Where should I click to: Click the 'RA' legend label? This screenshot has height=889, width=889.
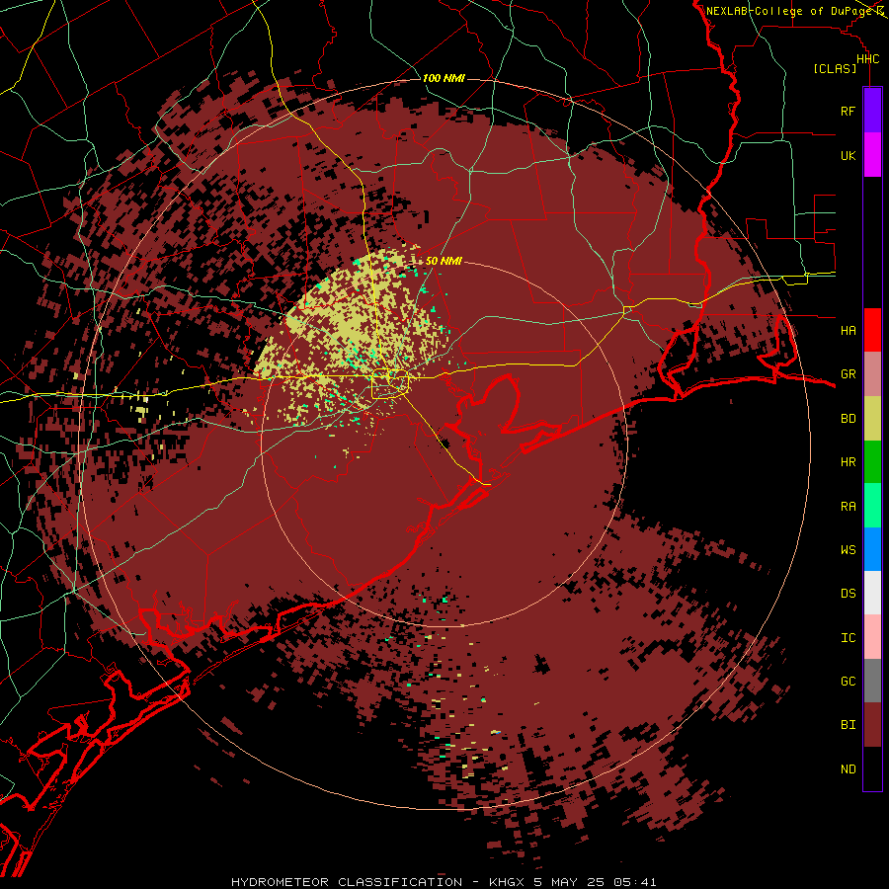(848, 507)
